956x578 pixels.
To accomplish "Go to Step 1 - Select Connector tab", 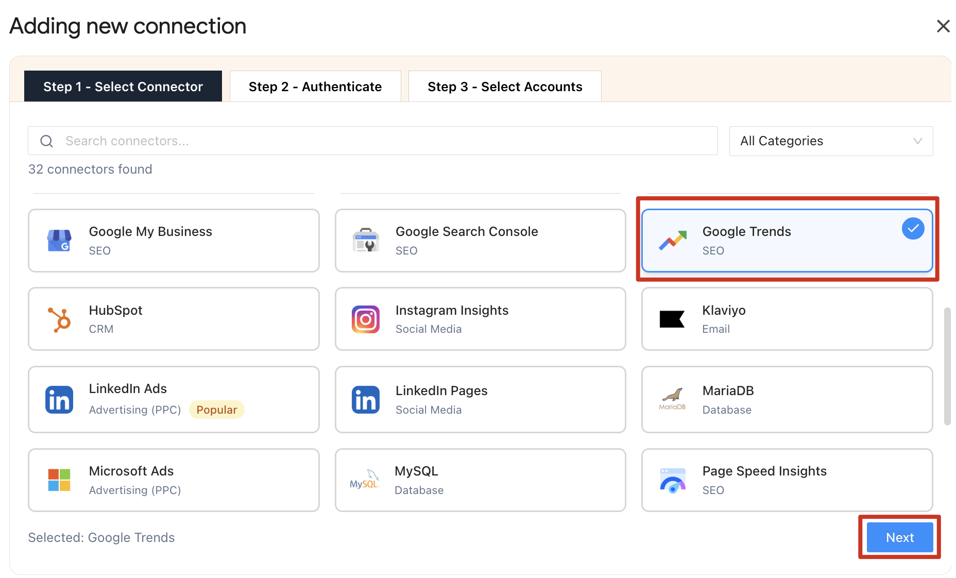I will point(123,87).
